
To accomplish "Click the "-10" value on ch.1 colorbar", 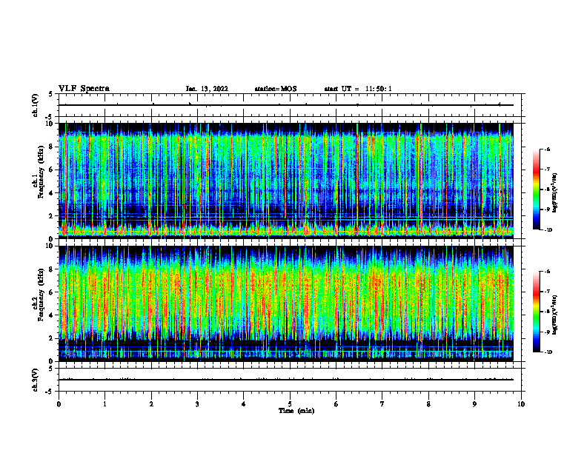I will pyautogui.click(x=548, y=230).
